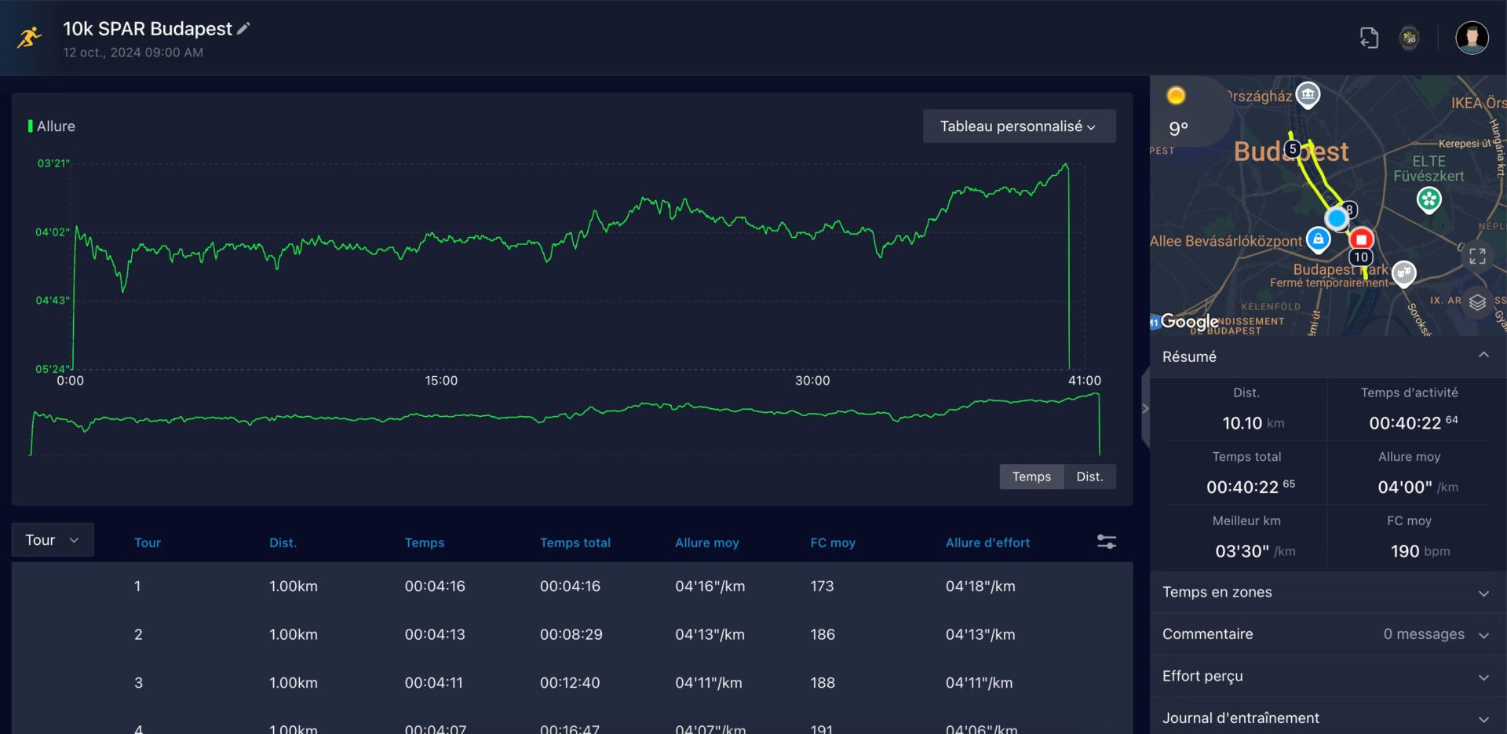This screenshot has height=734, width=1507.
Task: Click the 9° temperature reading
Action: 1178,128
